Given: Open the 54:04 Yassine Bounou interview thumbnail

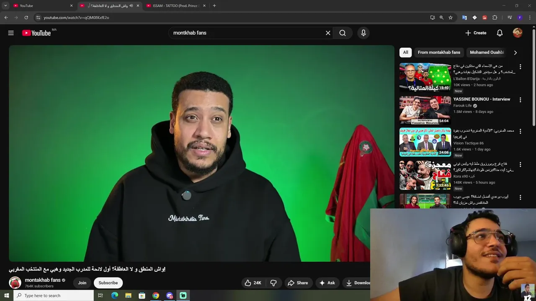Looking at the screenshot, I should (x=425, y=111).
